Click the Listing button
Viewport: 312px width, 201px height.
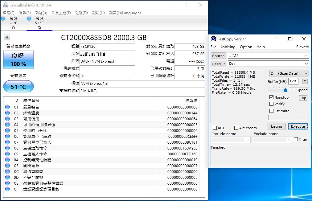tap(276, 126)
